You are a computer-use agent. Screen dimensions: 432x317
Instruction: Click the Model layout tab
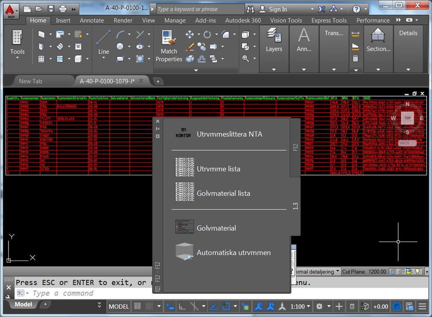(x=23, y=304)
